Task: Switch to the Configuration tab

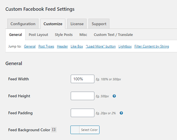Action: (x=23, y=24)
